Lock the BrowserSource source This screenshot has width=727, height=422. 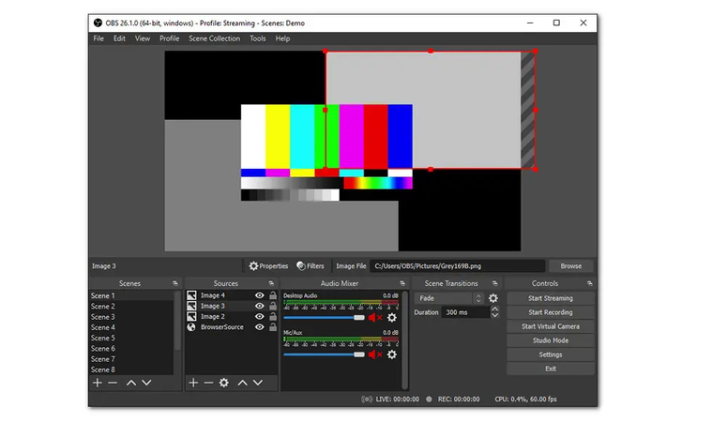pos(273,327)
